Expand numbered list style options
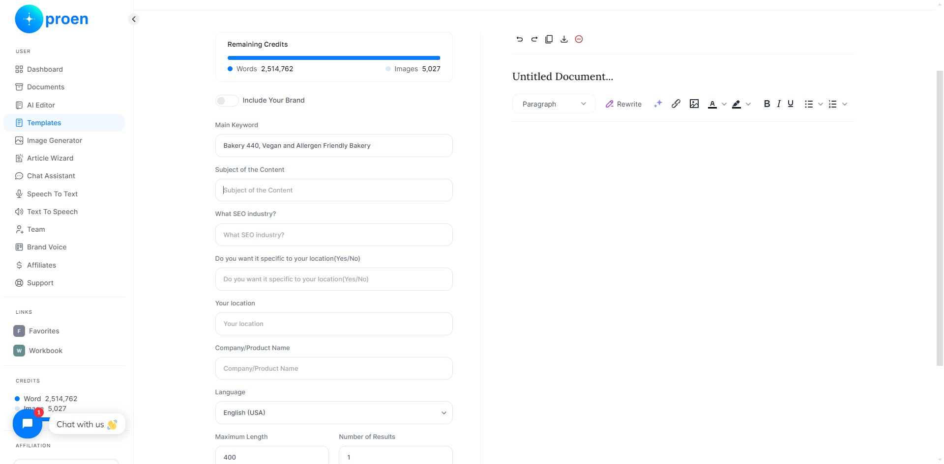This screenshot has height=464, width=944. click(x=845, y=104)
